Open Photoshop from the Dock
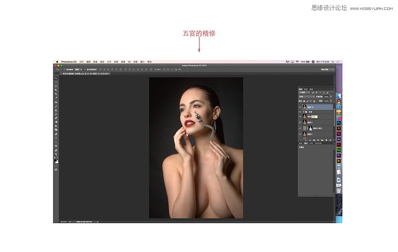Screen dimensions: 398x252 [x=338, y=122]
